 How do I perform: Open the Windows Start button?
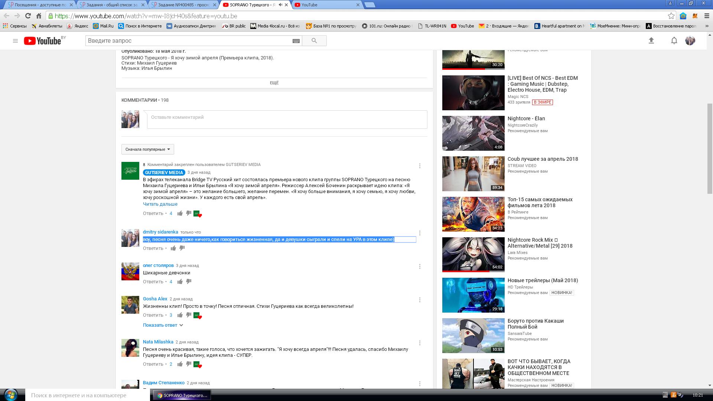(x=11, y=394)
